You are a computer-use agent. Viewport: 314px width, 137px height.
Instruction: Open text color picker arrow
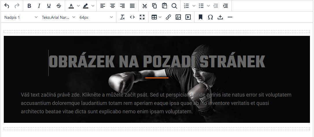(78, 6)
